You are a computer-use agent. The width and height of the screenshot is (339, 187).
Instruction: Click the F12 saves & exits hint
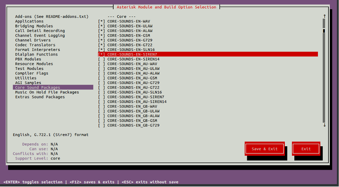point(92,182)
